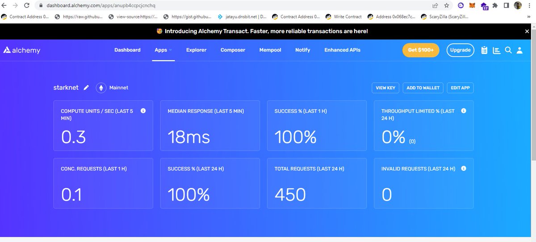Viewport: 536px width, 242px height.
Task: Open the Chrome profile avatar
Action: click(518, 5)
